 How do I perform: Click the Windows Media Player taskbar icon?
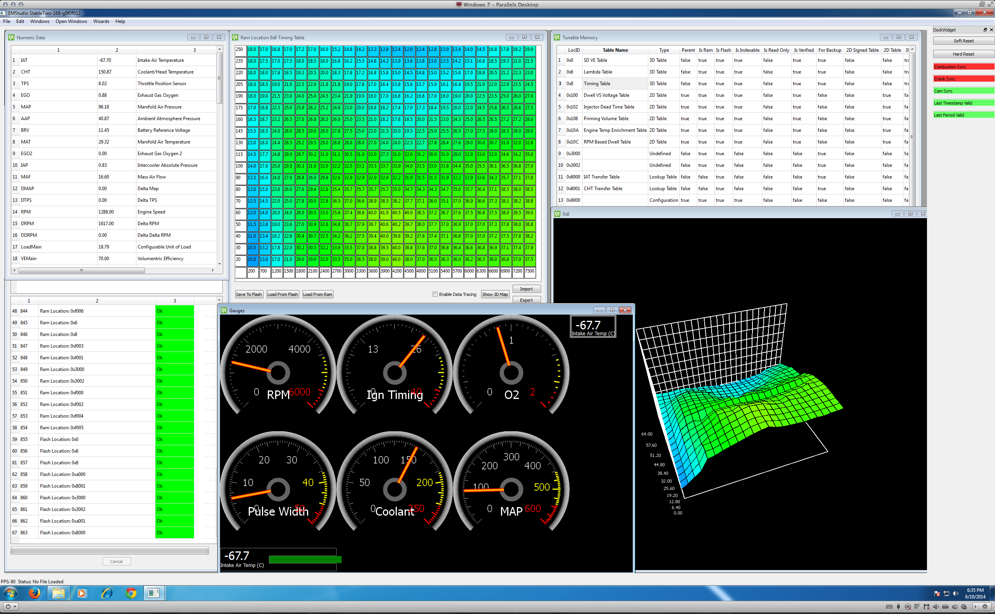pyautogui.click(x=82, y=593)
